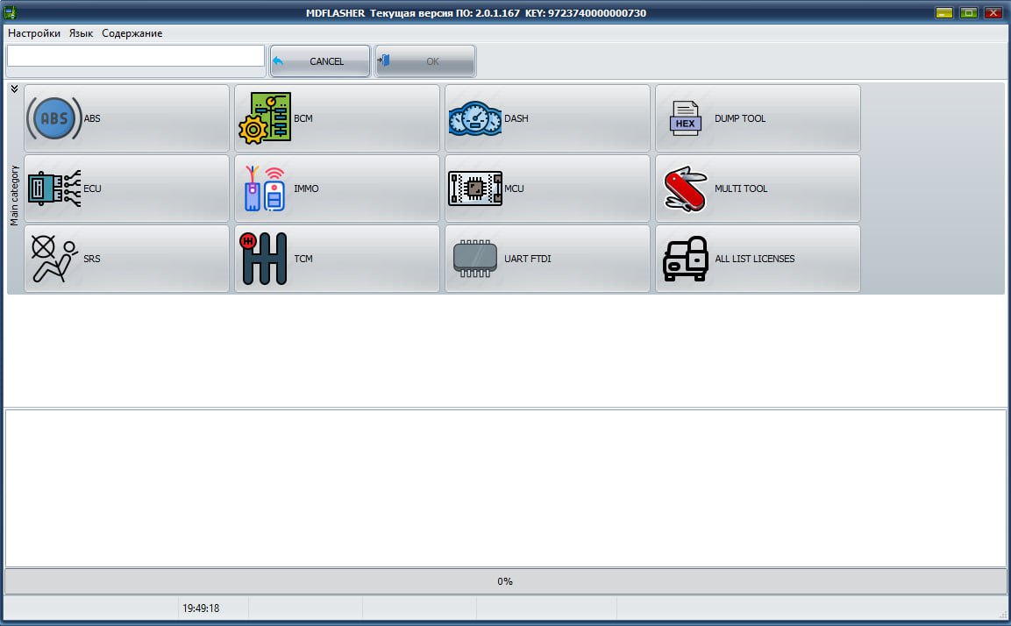Choose the UART FTDI chip icon
This screenshot has height=626, width=1011.
[475, 259]
